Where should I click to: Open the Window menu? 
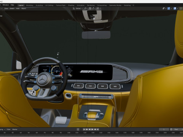coord(6,5)
